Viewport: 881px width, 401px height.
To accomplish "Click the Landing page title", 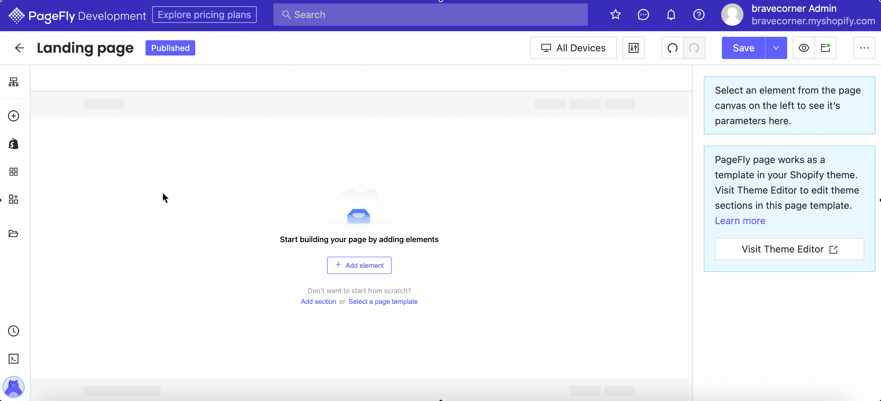I will click(85, 48).
